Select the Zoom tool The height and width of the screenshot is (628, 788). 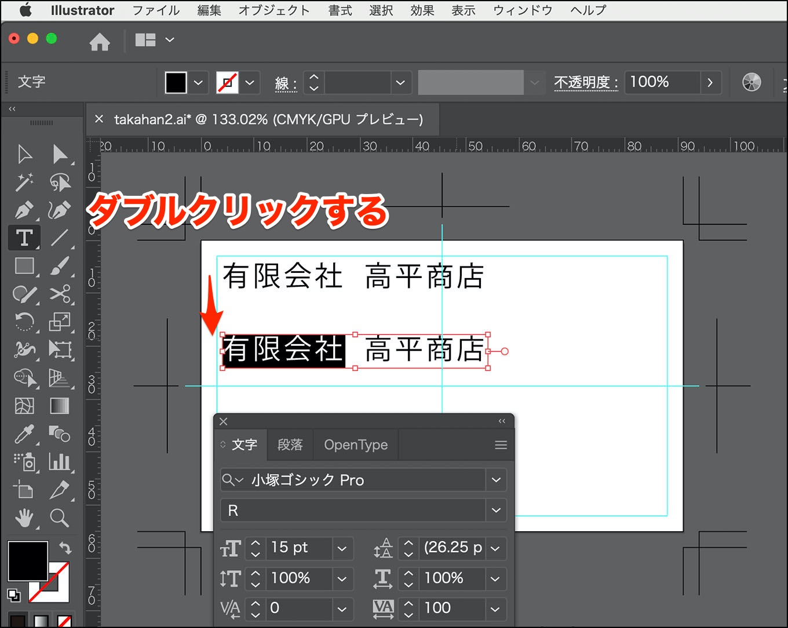pyautogui.click(x=60, y=517)
